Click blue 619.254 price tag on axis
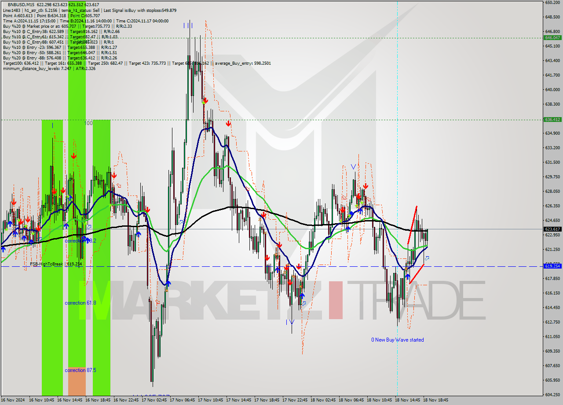 coord(552,266)
